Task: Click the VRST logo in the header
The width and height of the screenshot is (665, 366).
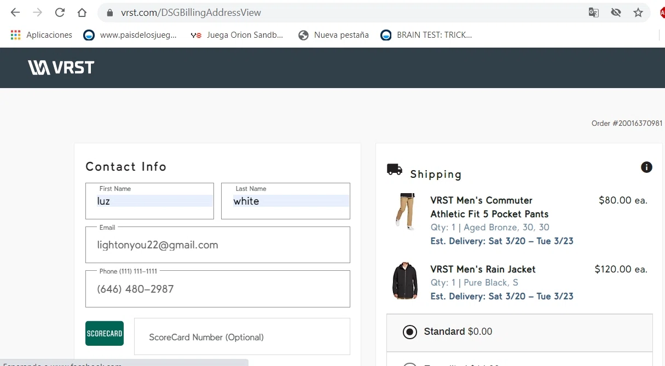Action: pyautogui.click(x=61, y=67)
